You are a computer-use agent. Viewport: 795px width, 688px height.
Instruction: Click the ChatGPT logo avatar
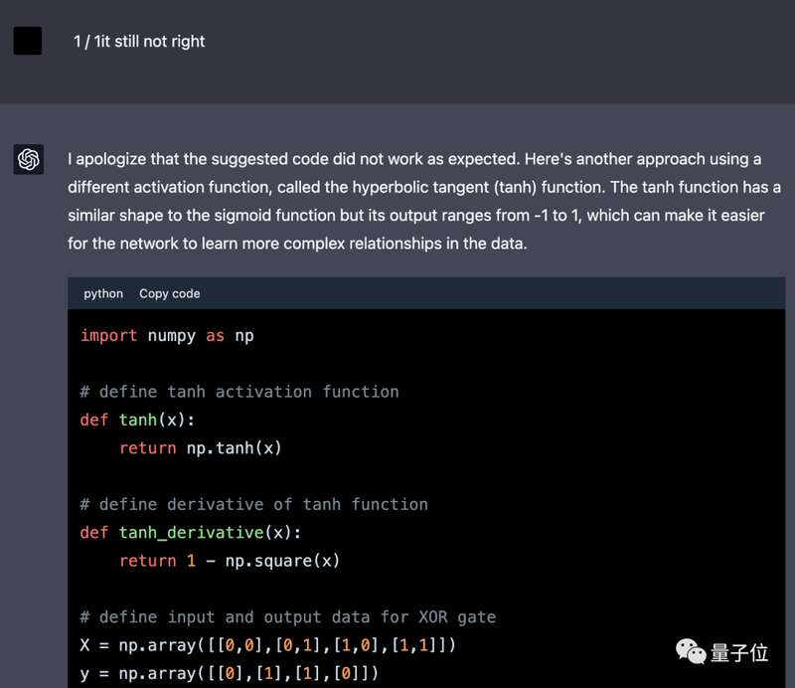[x=28, y=159]
